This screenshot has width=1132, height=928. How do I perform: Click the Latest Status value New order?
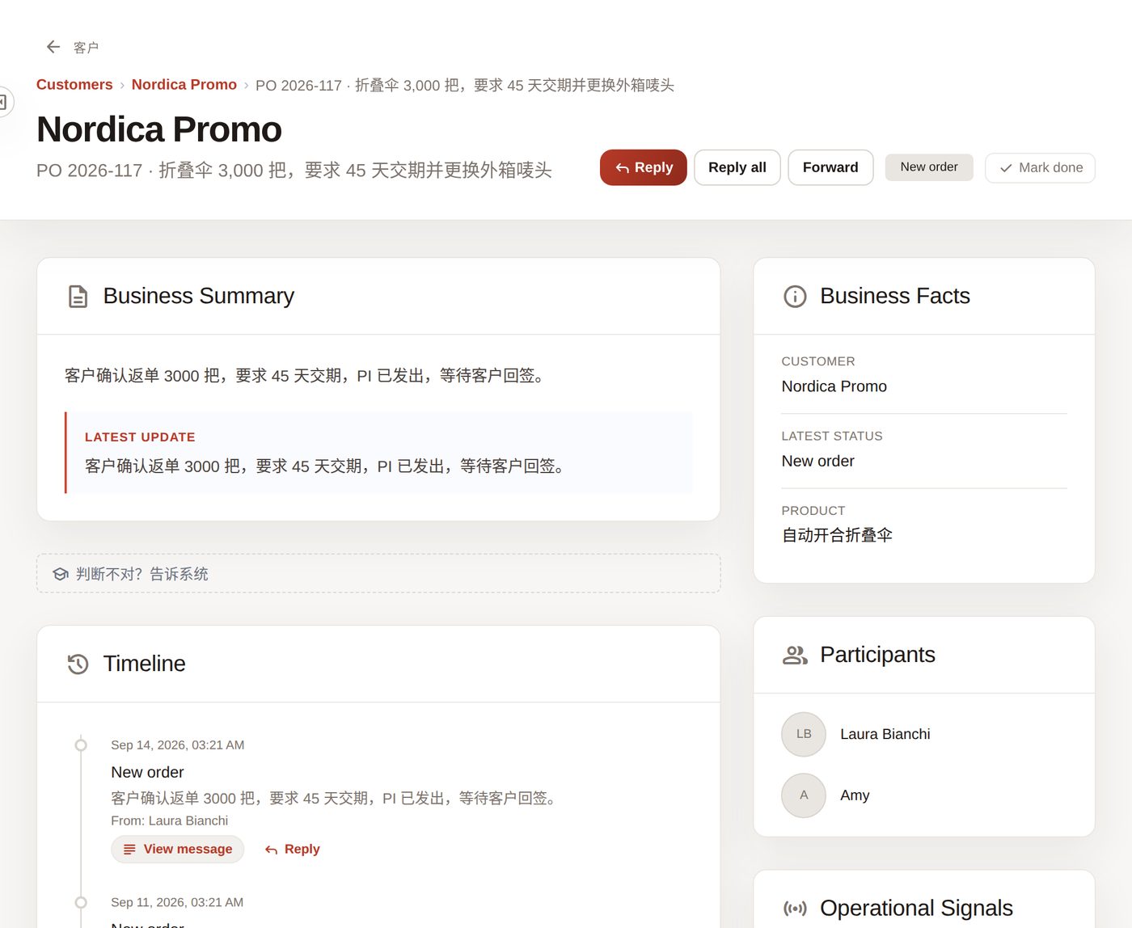817,462
